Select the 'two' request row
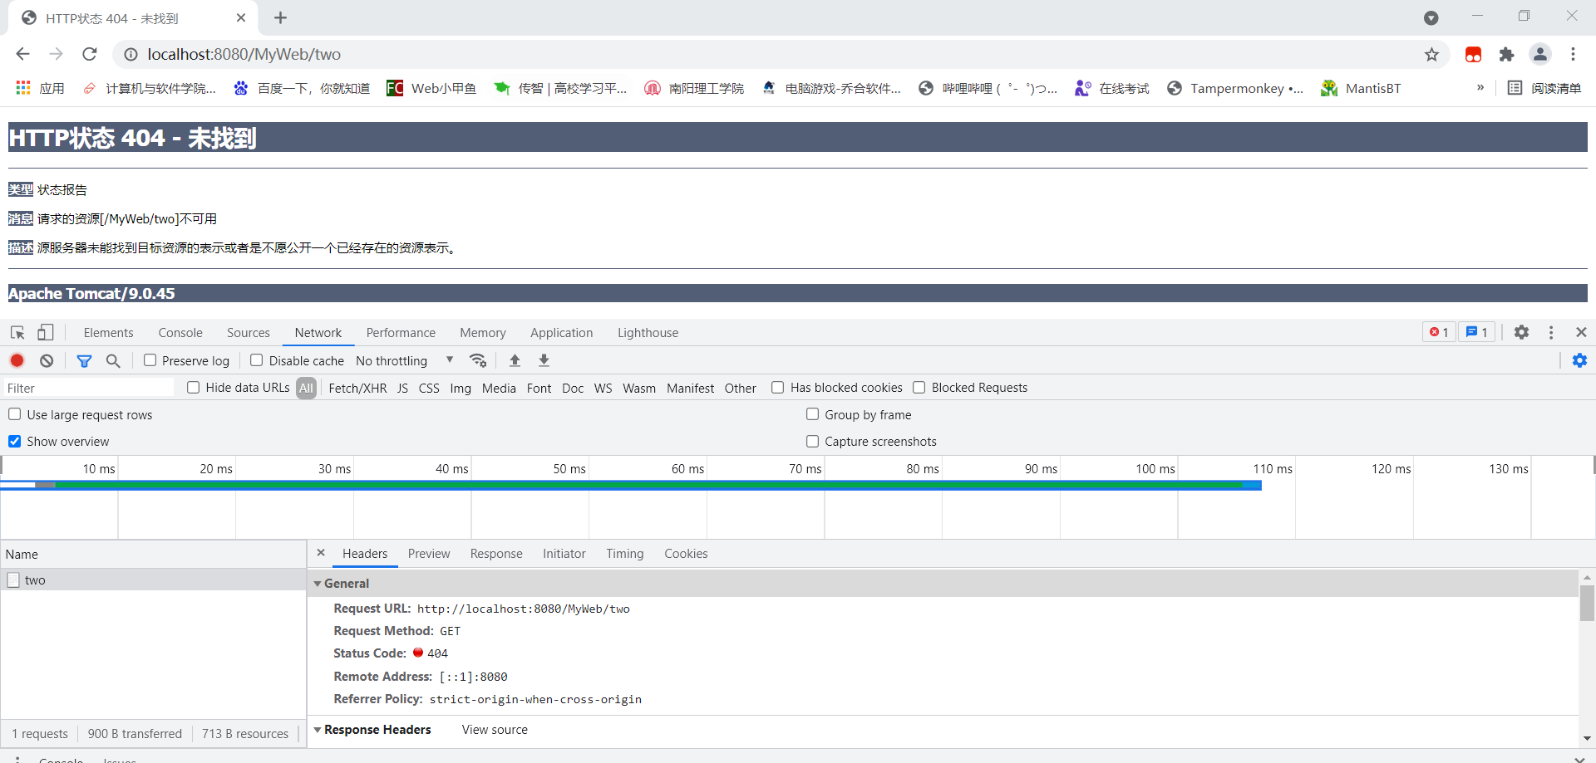Viewport: 1596px width, 763px height. click(x=154, y=580)
